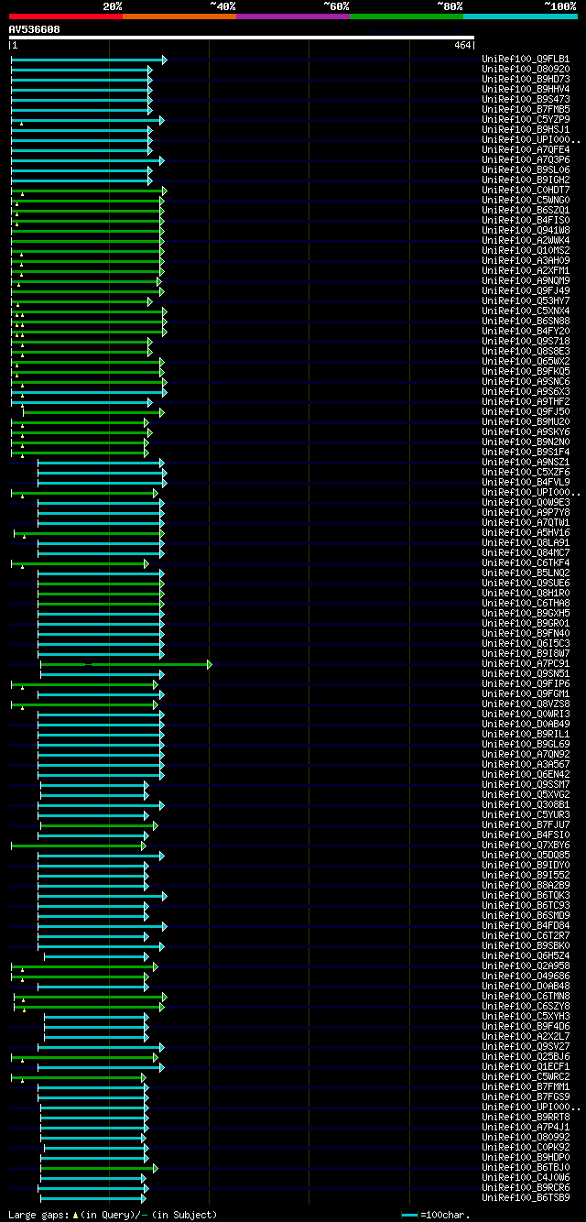Select label UniRef100_Q6EN42

[x=526, y=774]
